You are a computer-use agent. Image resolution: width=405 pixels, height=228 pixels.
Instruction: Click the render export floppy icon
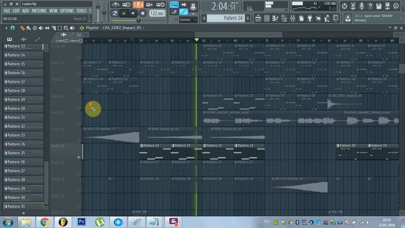click(x=387, y=6)
